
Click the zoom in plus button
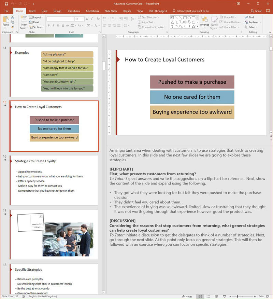tap(255, 297)
